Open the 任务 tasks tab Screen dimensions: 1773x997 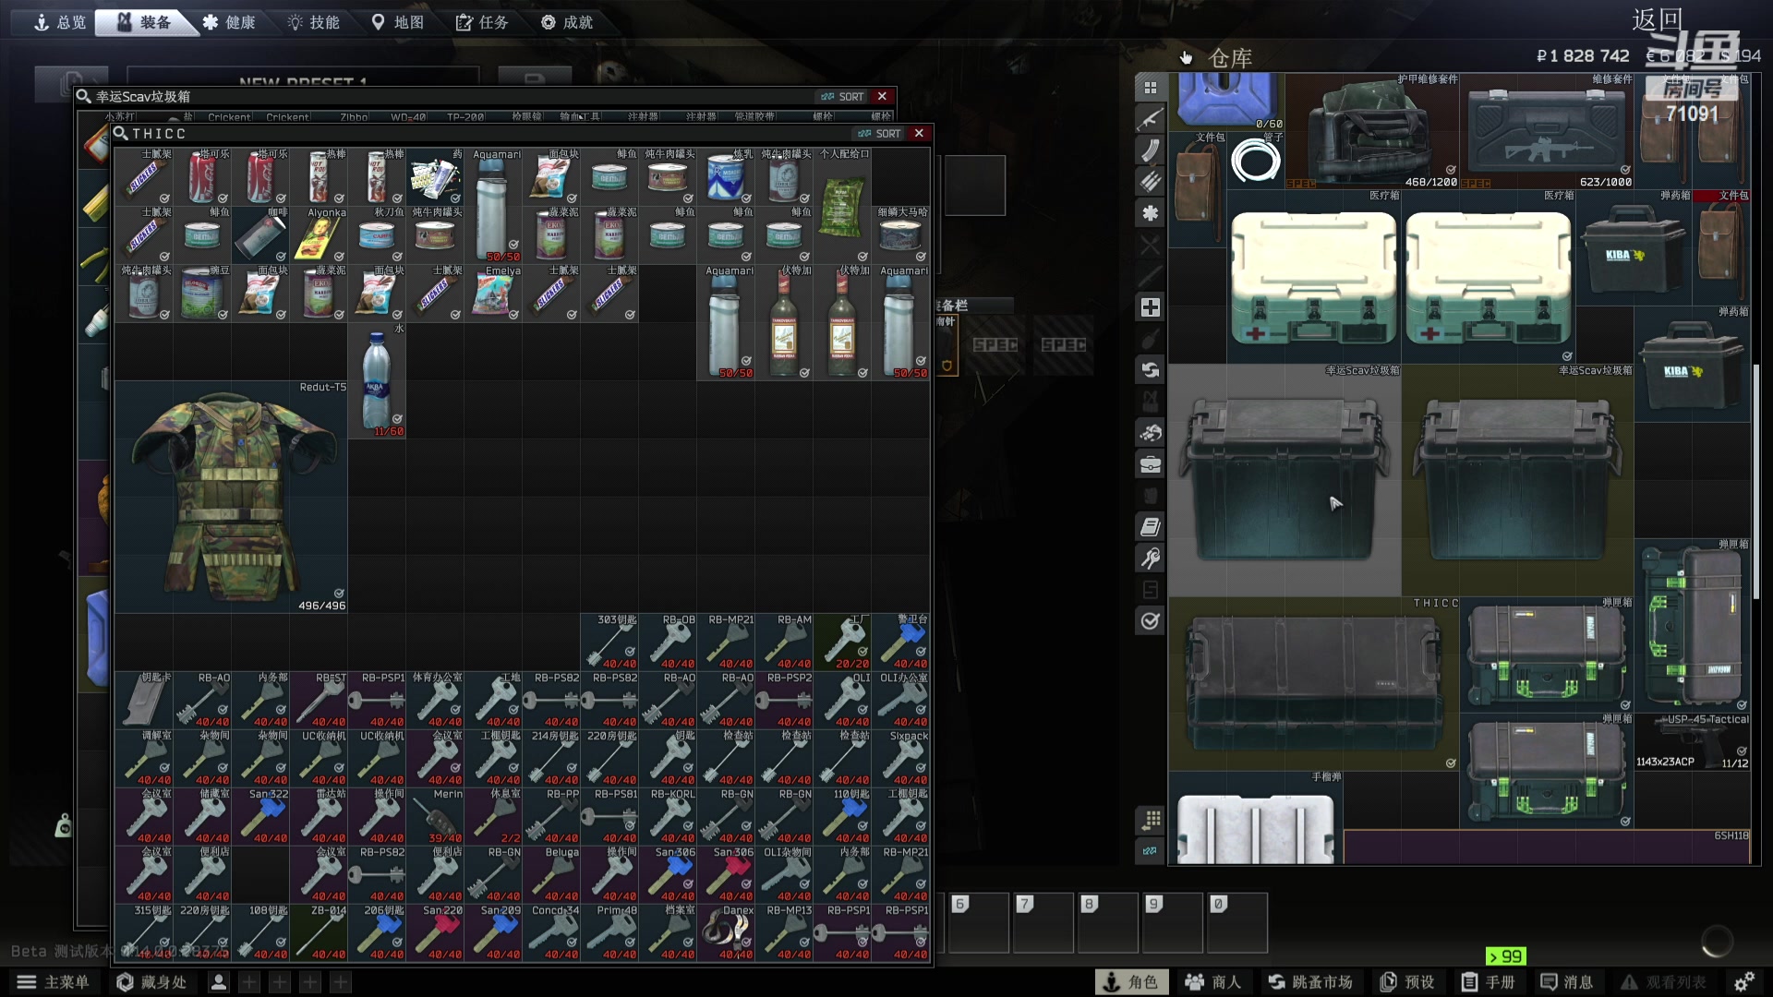click(482, 22)
